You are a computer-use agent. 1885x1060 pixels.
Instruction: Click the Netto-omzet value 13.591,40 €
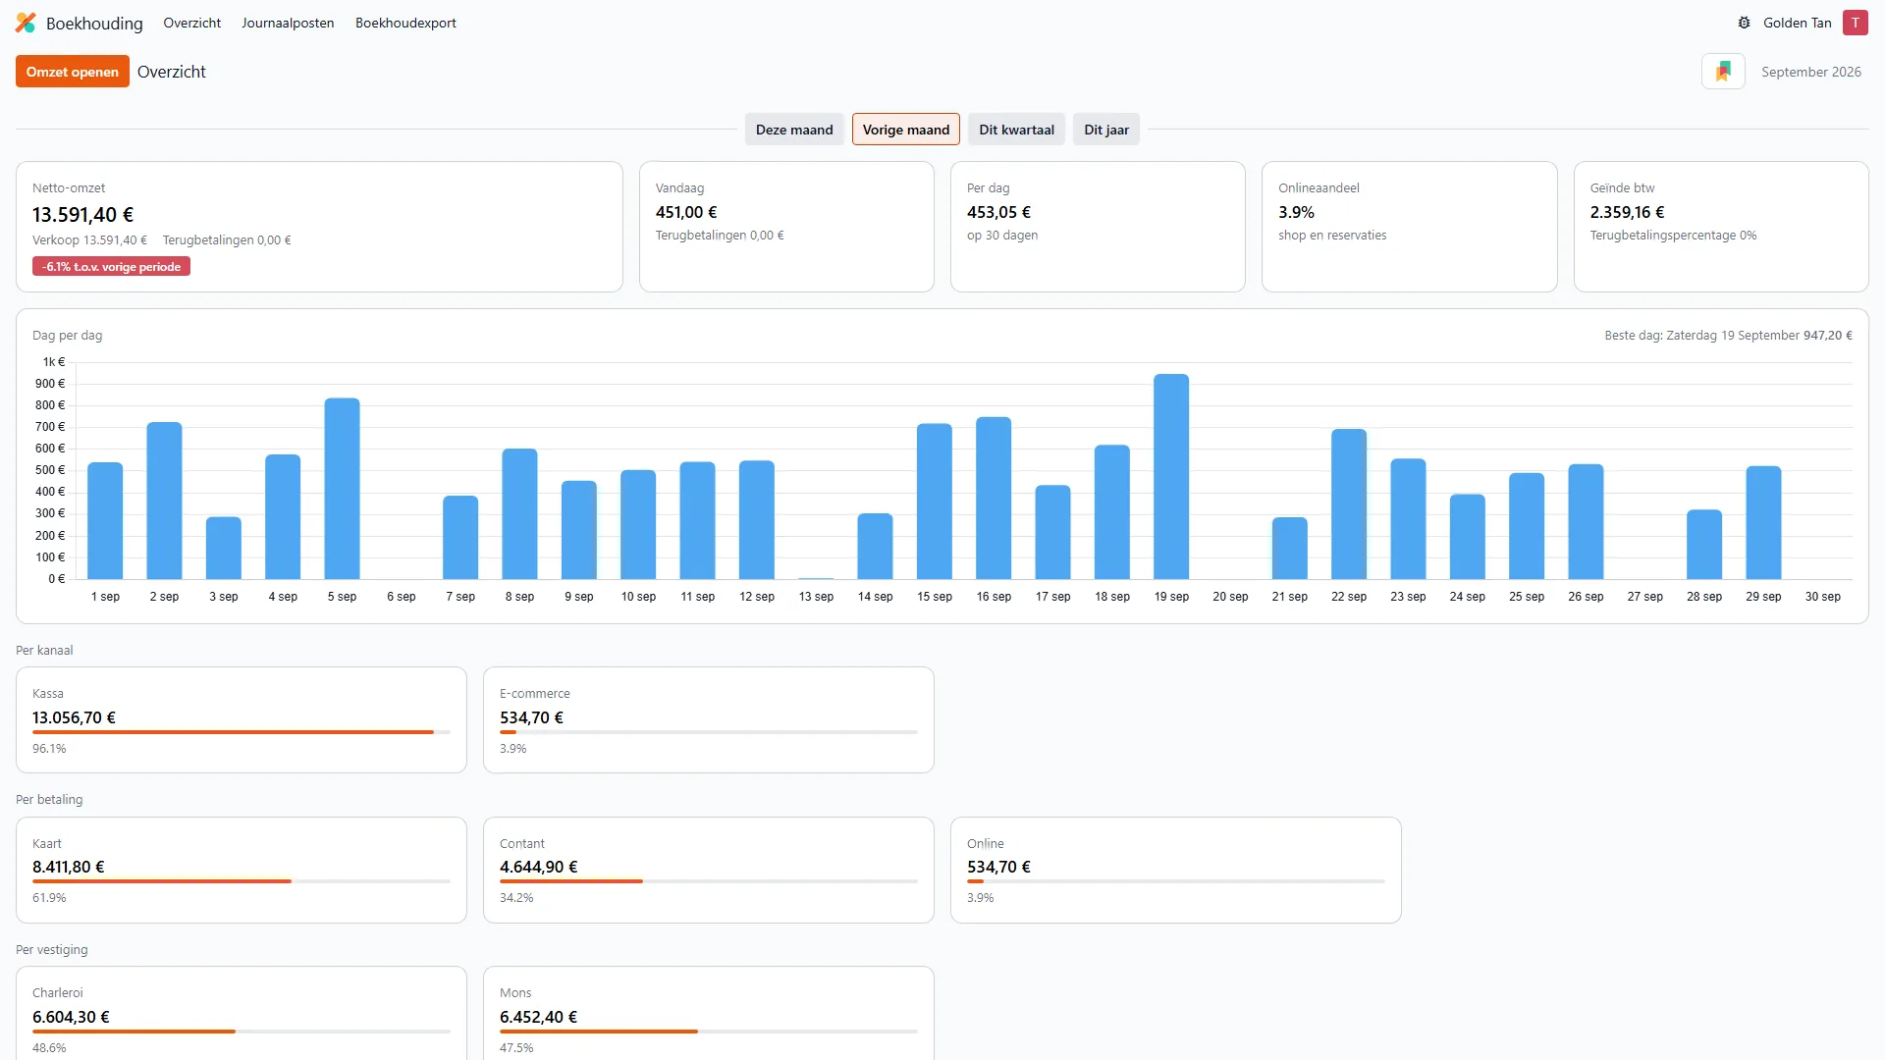point(83,215)
